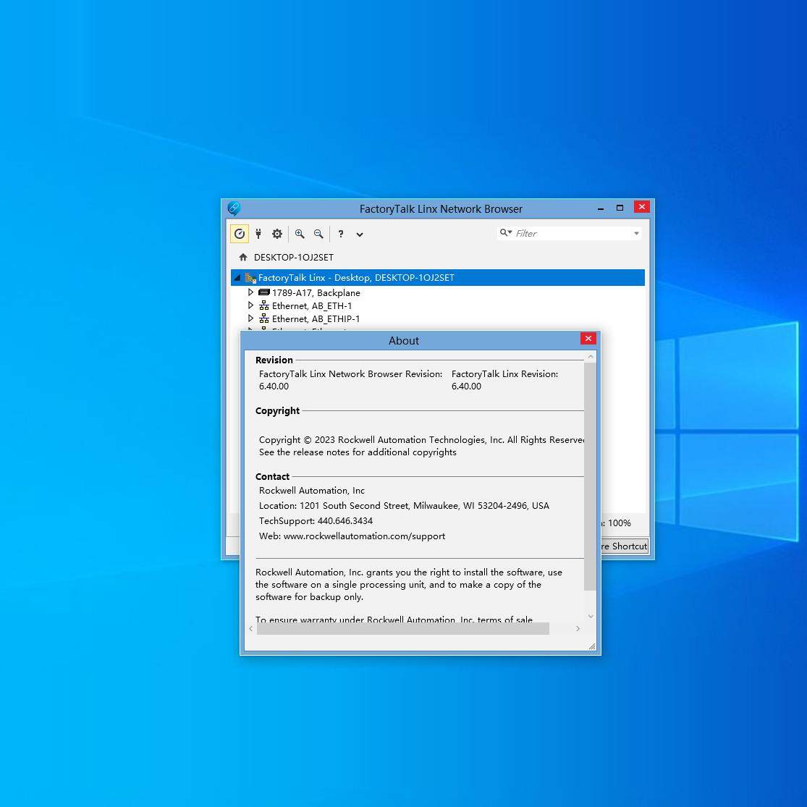Open the Filter dropdown arrow

(x=637, y=233)
